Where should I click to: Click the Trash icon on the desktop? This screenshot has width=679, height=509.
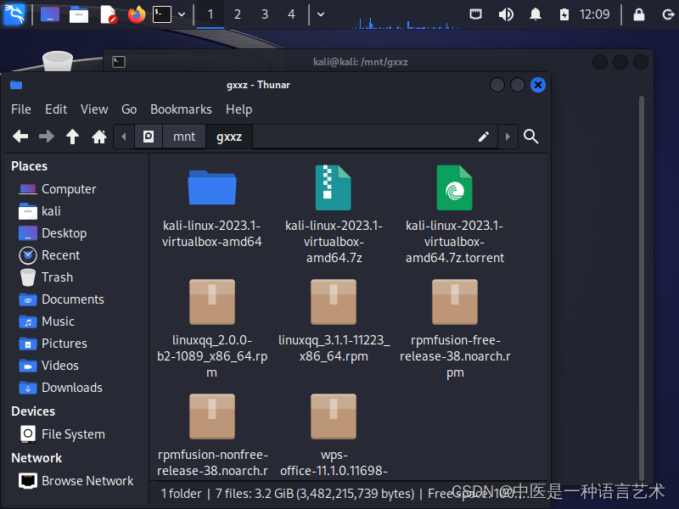coord(58,61)
